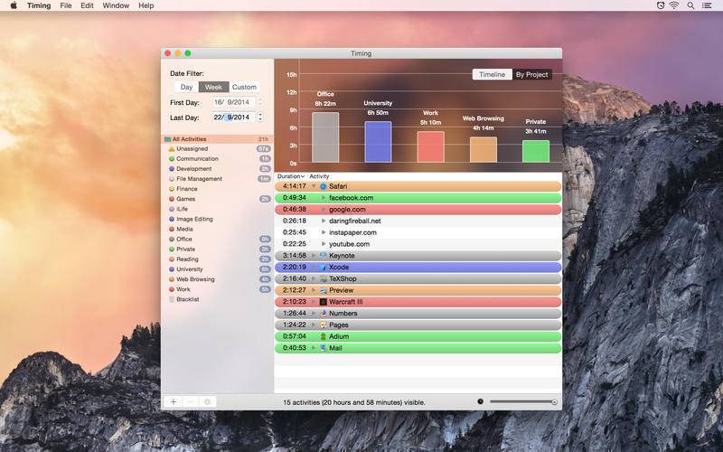
Task: Click the Timing clock menu bar icon
Action: tap(661, 5)
